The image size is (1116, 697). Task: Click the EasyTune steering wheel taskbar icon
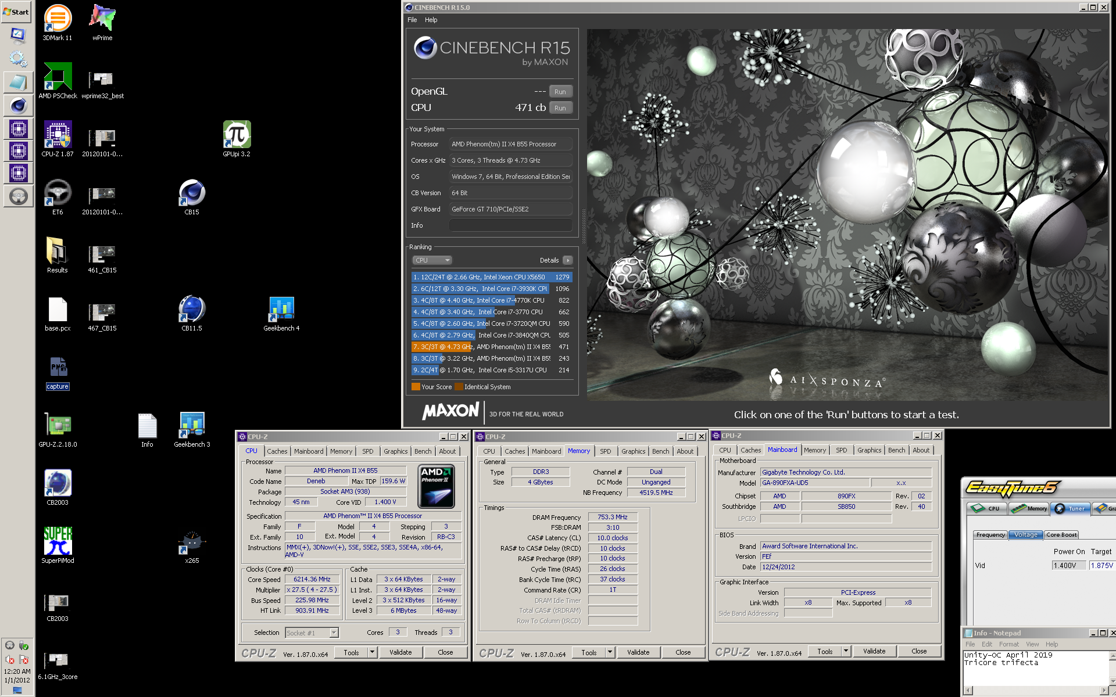[x=18, y=196]
